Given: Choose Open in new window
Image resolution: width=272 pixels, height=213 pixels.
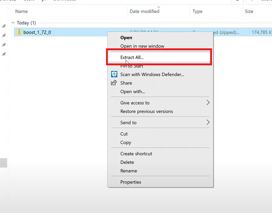Looking at the screenshot, I should point(160,46).
